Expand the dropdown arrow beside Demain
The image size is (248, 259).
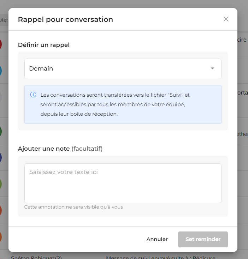[212, 68]
